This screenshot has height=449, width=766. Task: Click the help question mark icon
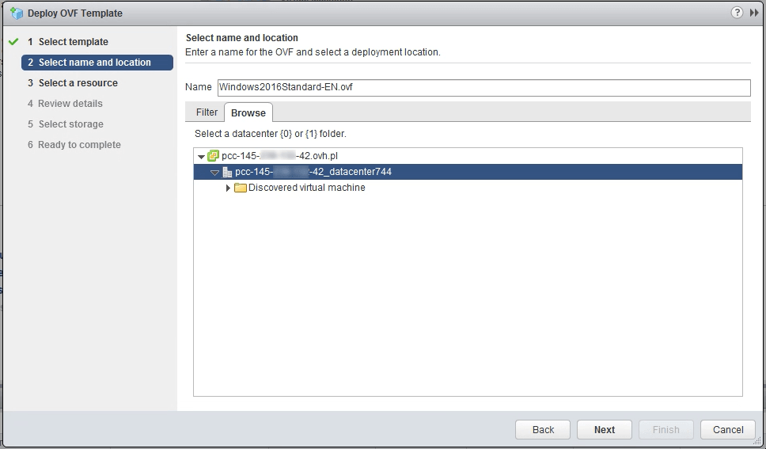(737, 13)
